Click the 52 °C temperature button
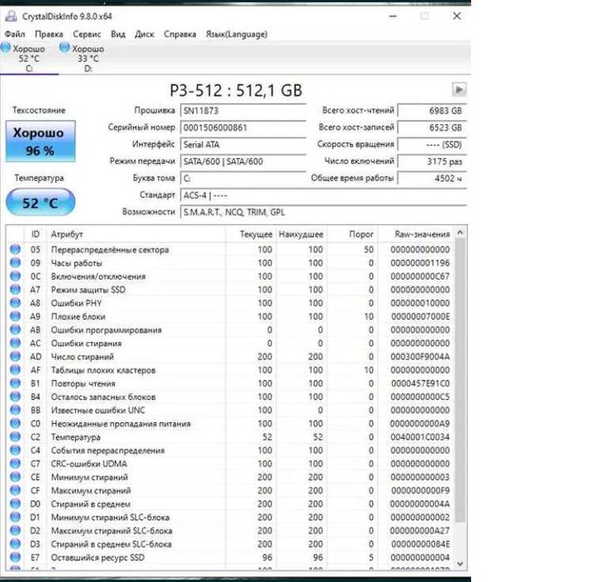This screenshot has height=582, width=601. click(x=40, y=202)
